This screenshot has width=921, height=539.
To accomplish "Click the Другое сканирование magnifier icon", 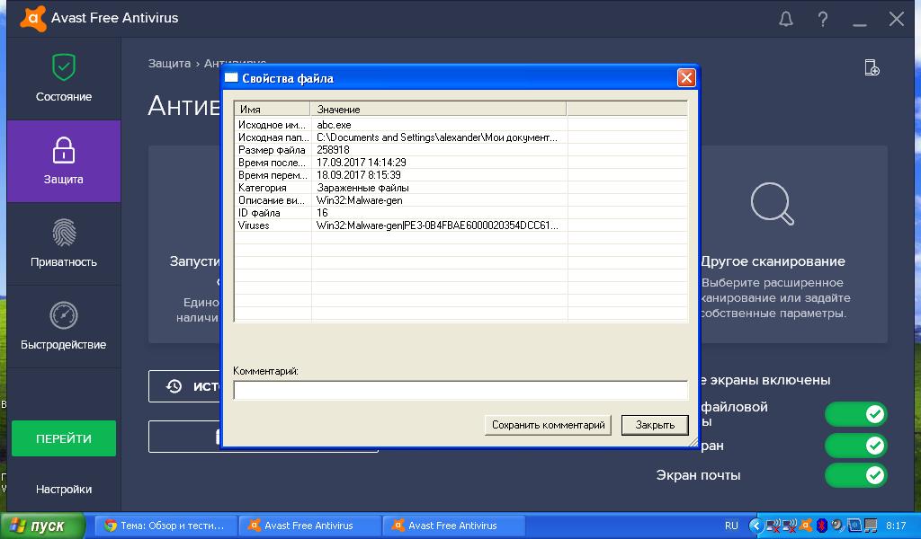I will tap(772, 204).
